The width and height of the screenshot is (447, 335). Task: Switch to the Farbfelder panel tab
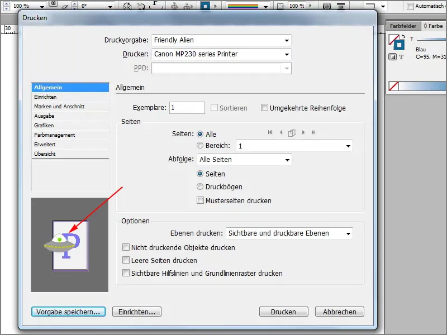(x=403, y=26)
